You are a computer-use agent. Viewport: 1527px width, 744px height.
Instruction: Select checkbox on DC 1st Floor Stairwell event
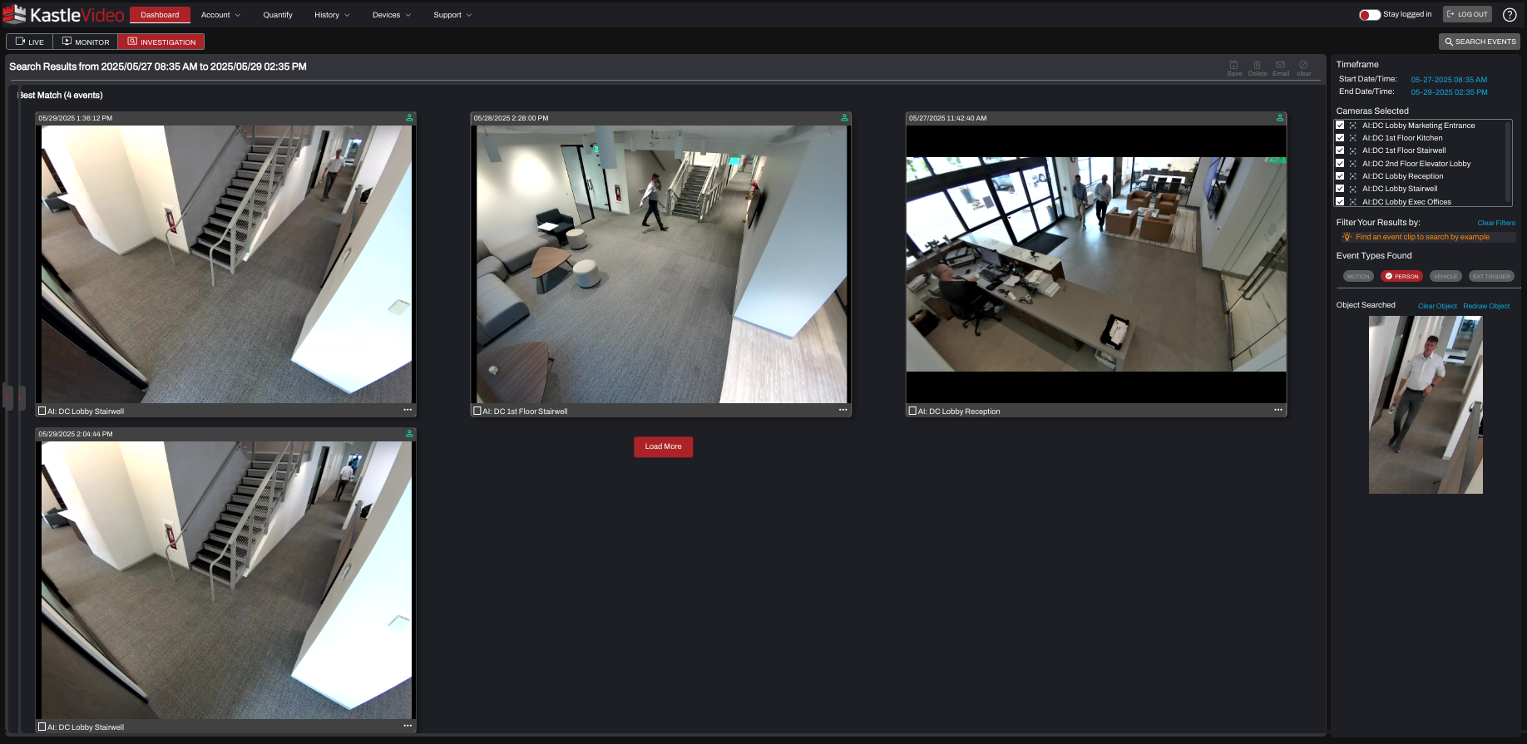pos(477,411)
